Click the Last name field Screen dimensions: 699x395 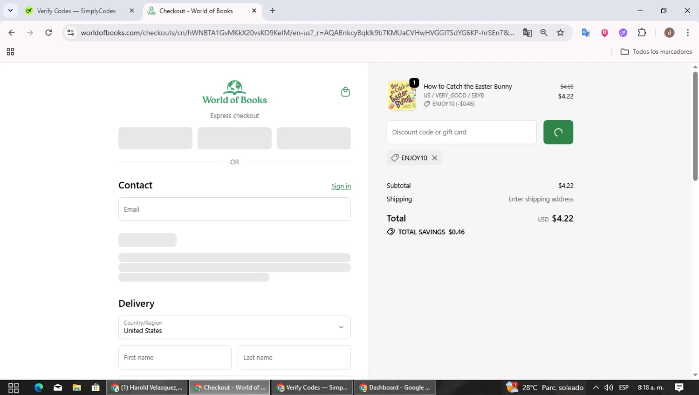point(294,357)
